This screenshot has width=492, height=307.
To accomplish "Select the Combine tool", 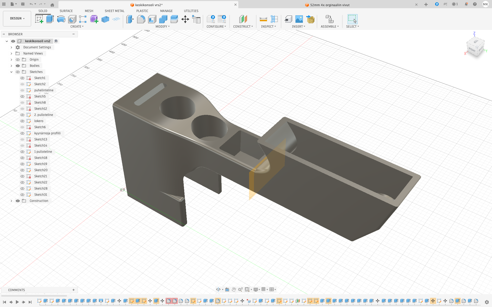I will 163,19.
